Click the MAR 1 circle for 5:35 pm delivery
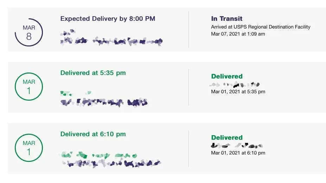 click(x=29, y=87)
